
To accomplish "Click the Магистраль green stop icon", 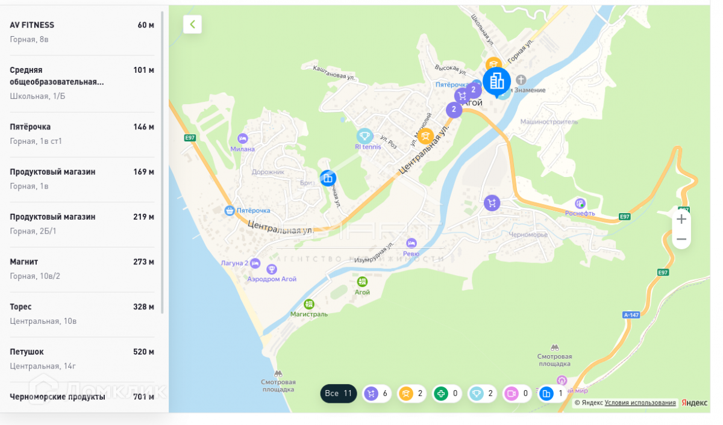I will tap(309, 304).
